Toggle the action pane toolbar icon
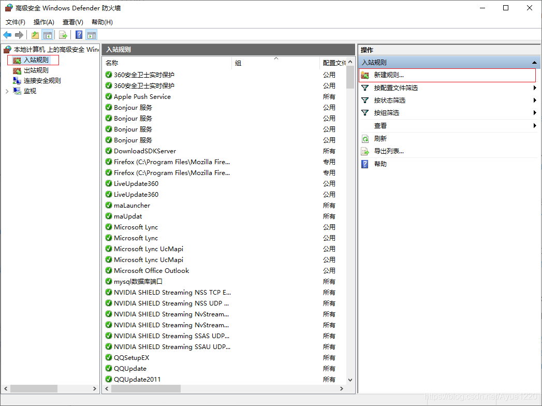This screenshot has height=406, width=542. [x=92, y=35]
